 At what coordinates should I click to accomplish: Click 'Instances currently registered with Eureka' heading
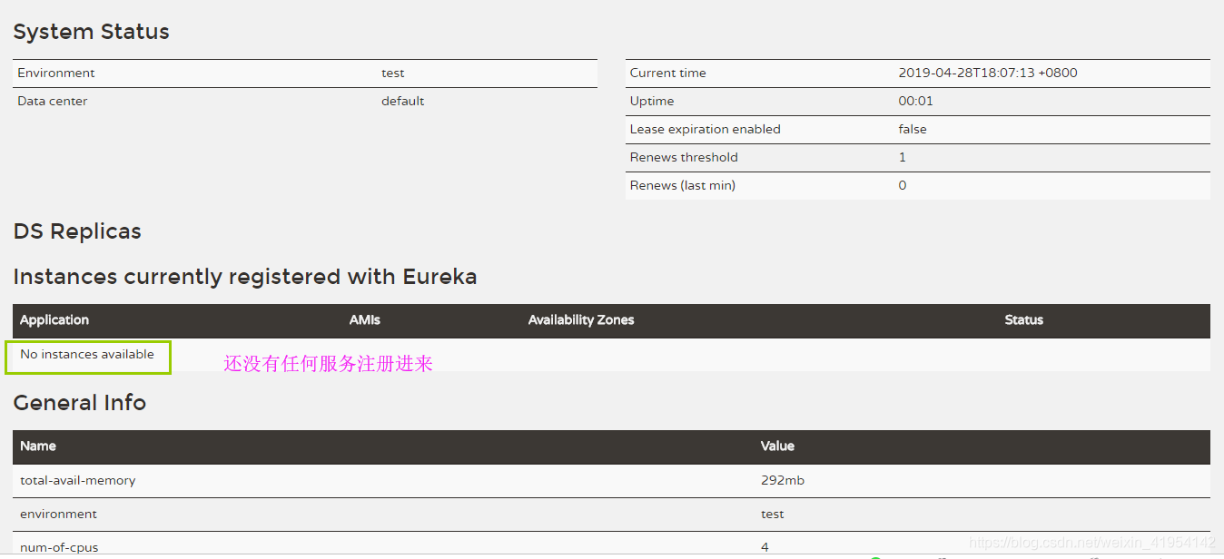coord(245,277)
